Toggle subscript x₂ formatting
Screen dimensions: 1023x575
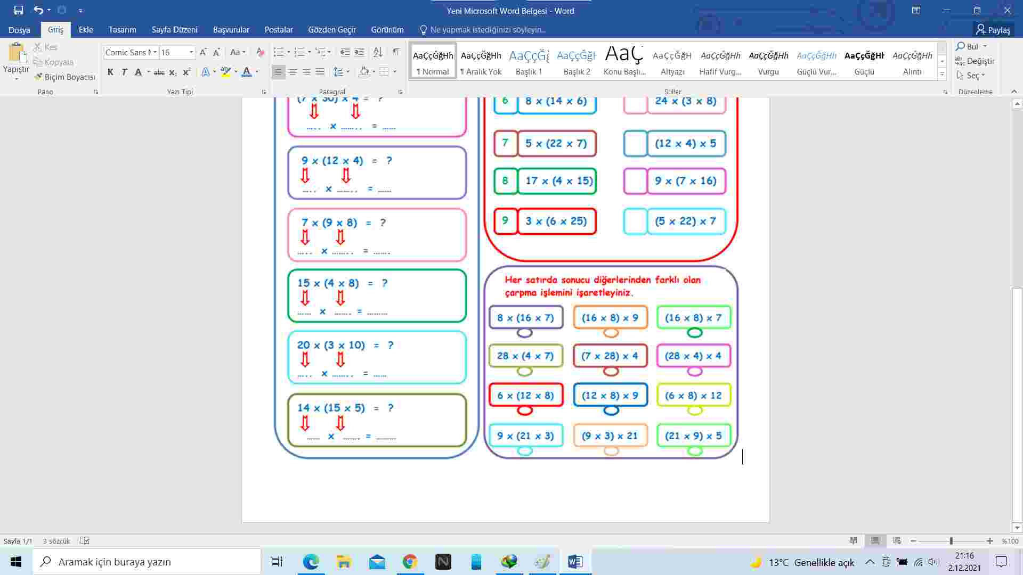173,72
